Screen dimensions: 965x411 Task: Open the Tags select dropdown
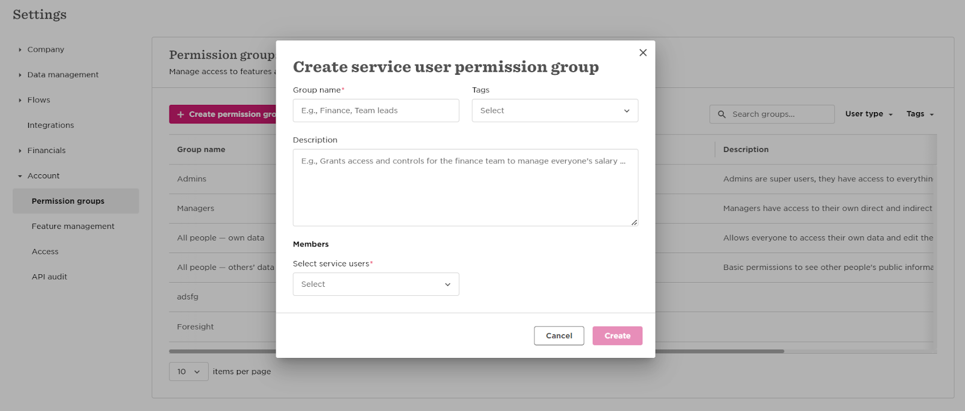(x=555, y=111)
